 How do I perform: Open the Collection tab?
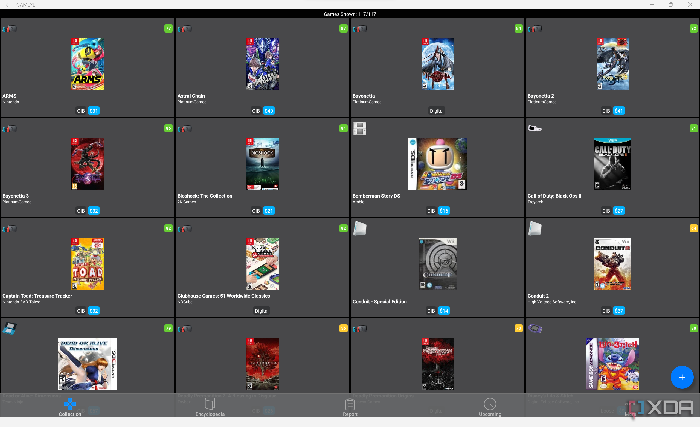(x=70, y=407)
